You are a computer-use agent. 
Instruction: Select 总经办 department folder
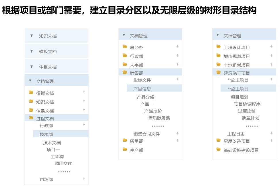pos(136,47)
